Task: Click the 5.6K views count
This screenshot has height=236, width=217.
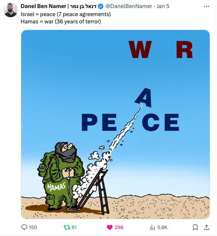Action: (162, 227)
